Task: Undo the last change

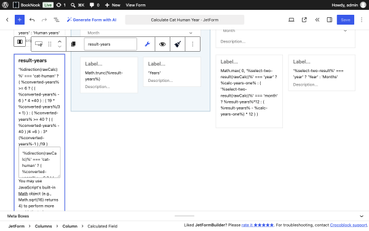Action: tap(32, 20)
